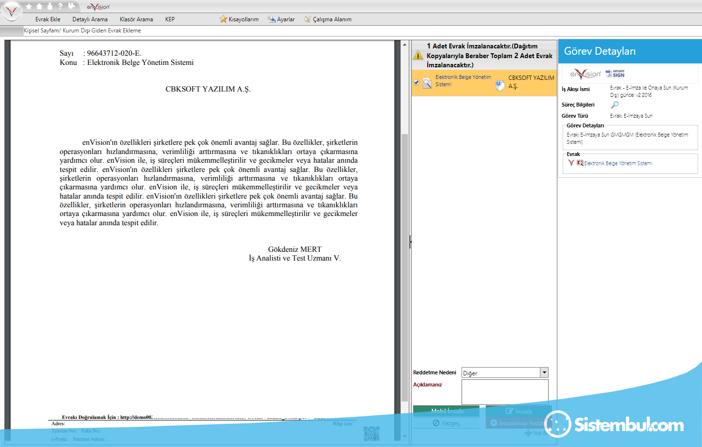Preview document via magnifier icon in yellow row

tap(427, 83)
